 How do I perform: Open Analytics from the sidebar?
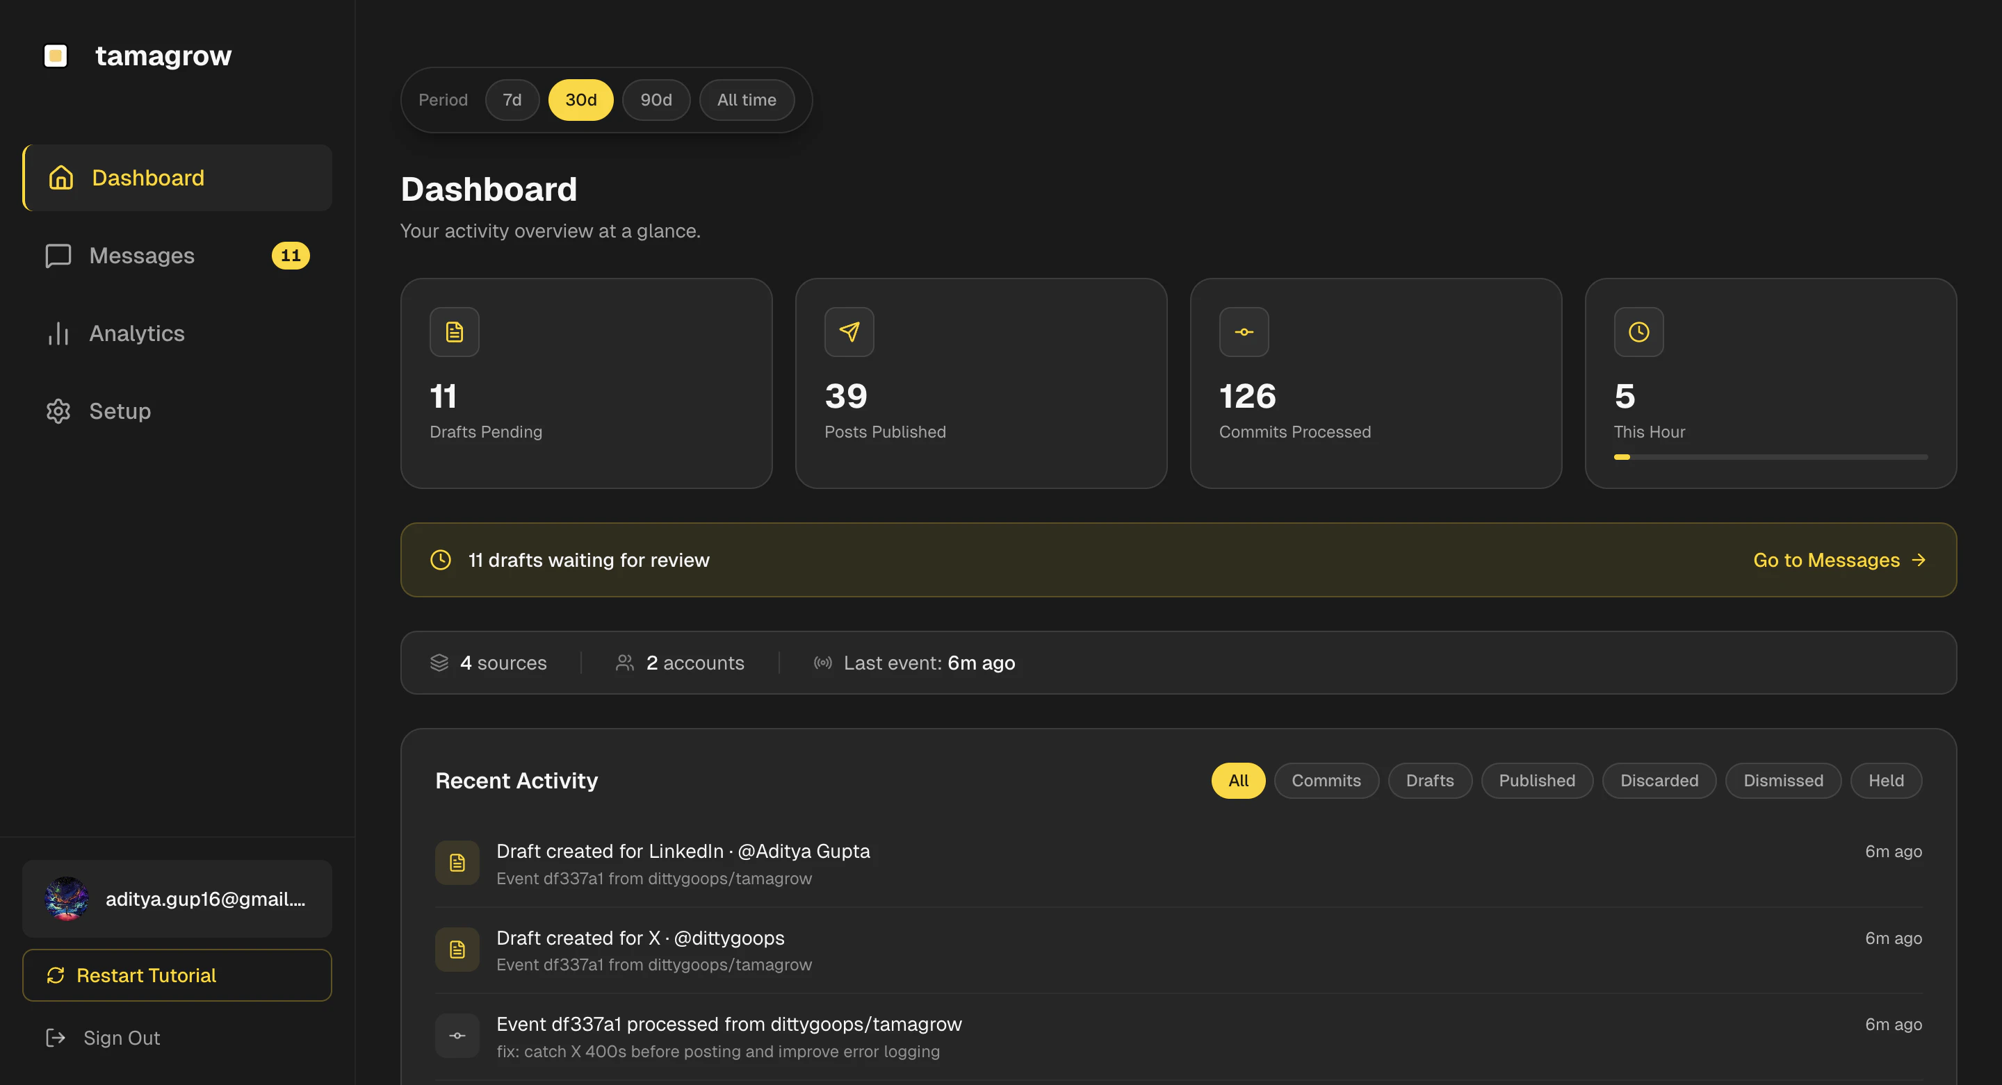[x=137, y=333]
